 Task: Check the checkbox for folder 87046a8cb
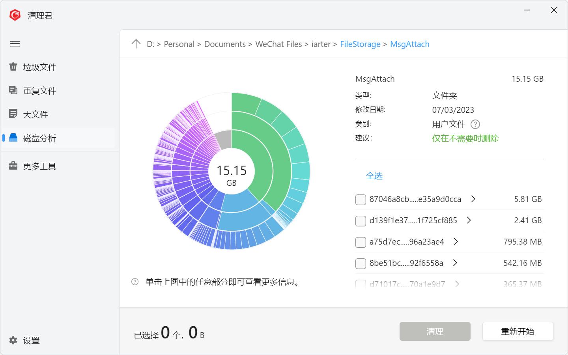pos(361,200)
